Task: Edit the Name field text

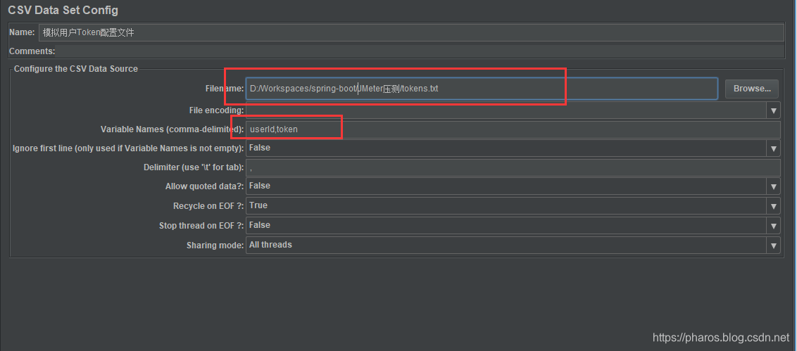Action: tap(411, 32)
